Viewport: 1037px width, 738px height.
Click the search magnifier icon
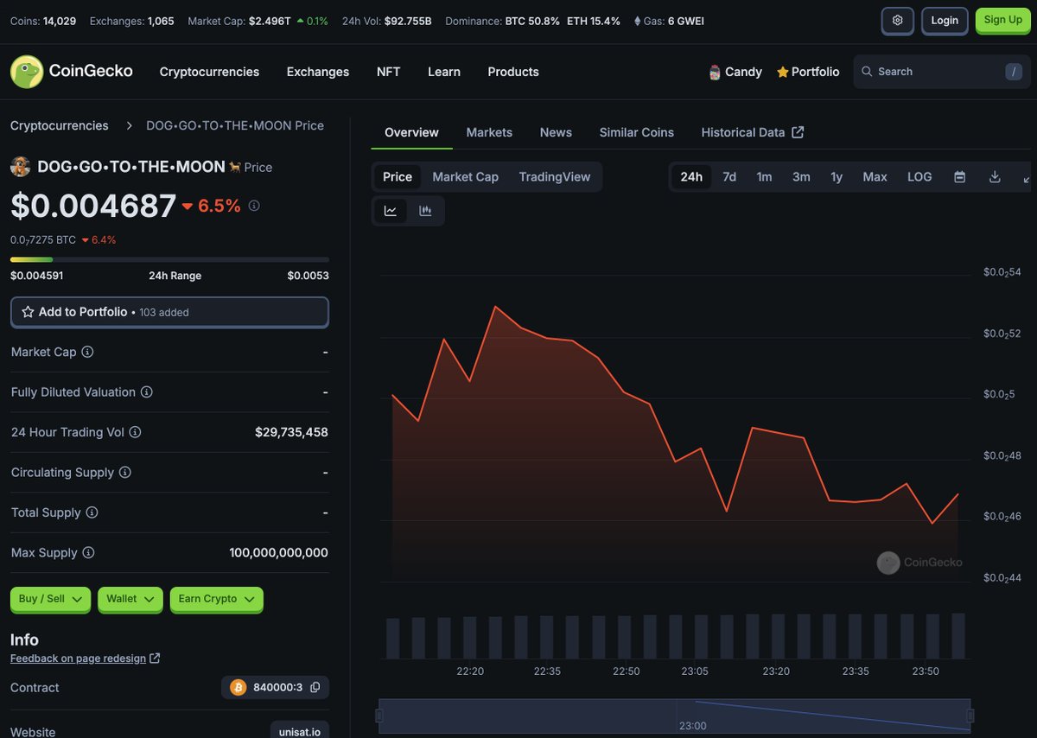(x=867, y=72)
